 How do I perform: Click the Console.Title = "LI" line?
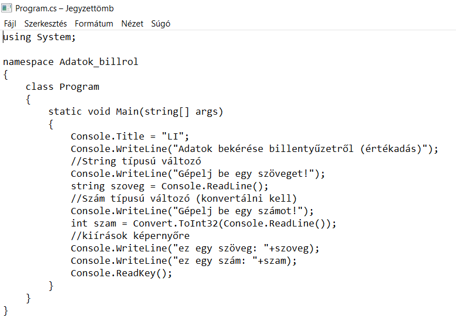tap(129, 137)
